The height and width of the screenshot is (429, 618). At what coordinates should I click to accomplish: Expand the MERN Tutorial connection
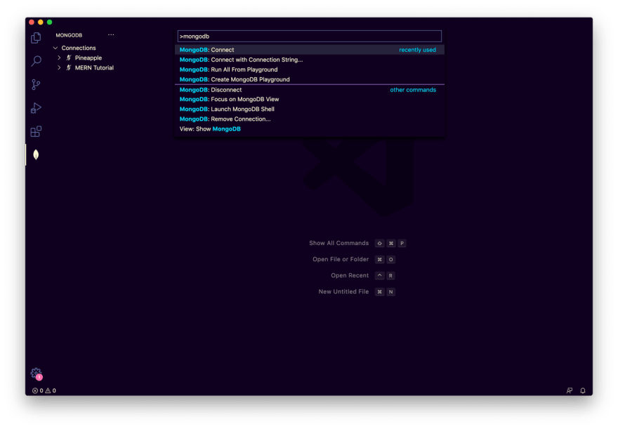click(x=59, y=68)
